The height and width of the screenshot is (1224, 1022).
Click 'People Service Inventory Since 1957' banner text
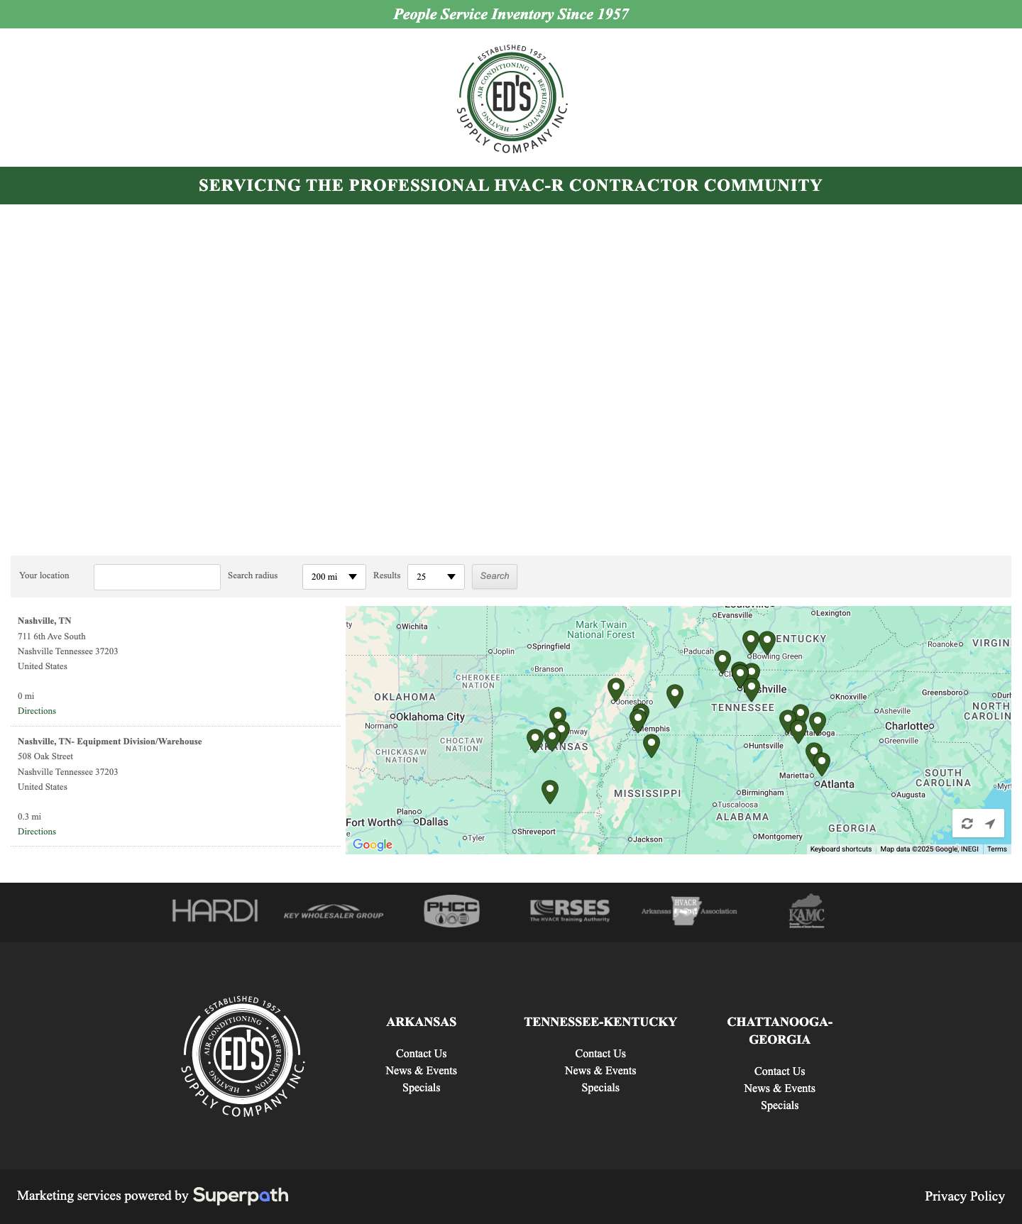(511, 14)
